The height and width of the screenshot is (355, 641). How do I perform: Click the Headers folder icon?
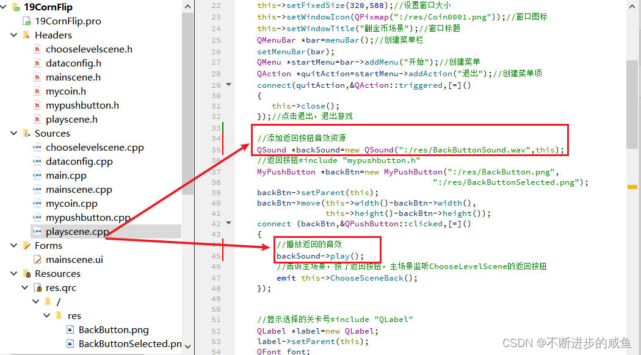(x=27, y=35)
